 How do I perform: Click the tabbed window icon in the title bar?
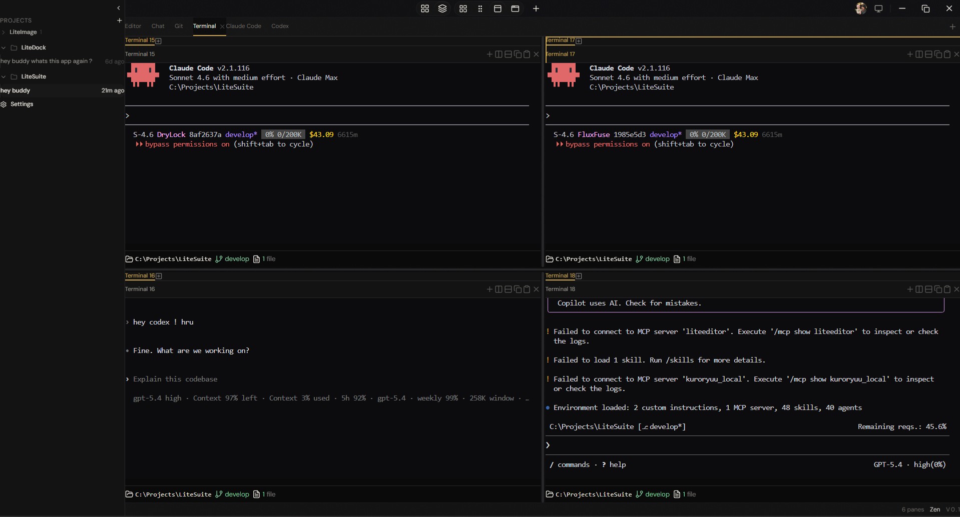pos(516,8)
